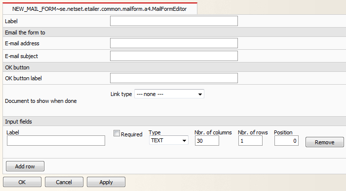Click the 'Nbr. of columns' label
This screenshot has width=346, height=191.
213,132
